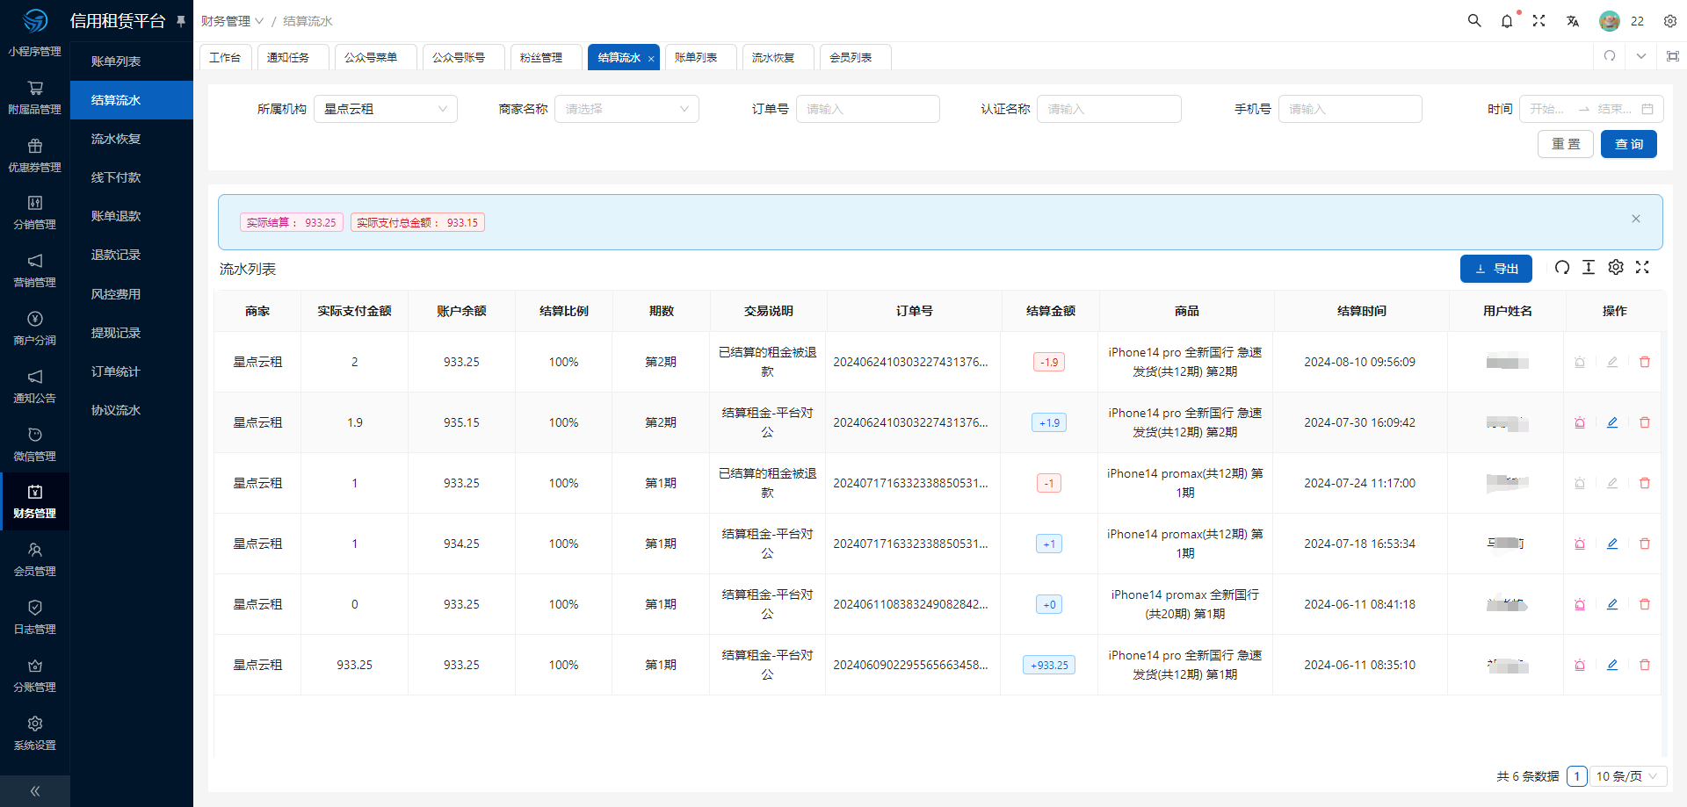Open table column settings gear

[x=1616, y=268]
